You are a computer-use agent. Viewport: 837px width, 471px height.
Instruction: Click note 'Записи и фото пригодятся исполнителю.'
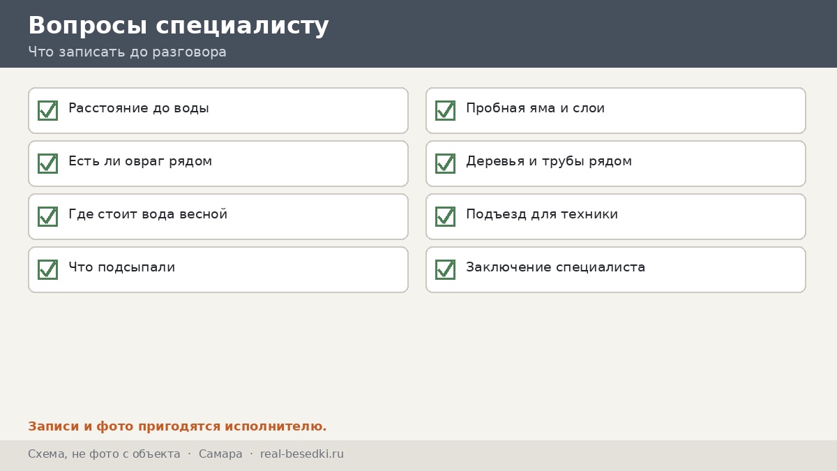[x=177, y=426]
